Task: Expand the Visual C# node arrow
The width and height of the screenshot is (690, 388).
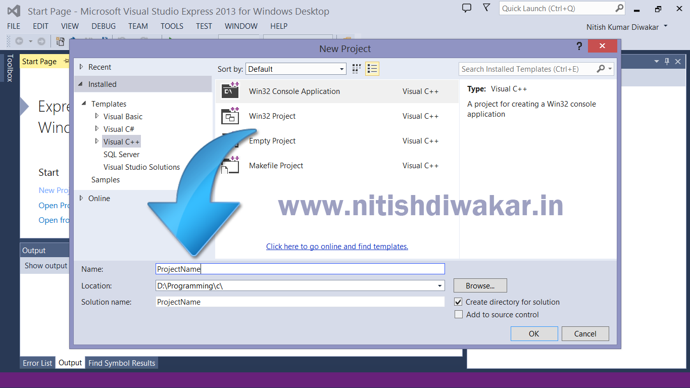Action: click(x=97, y=128)
